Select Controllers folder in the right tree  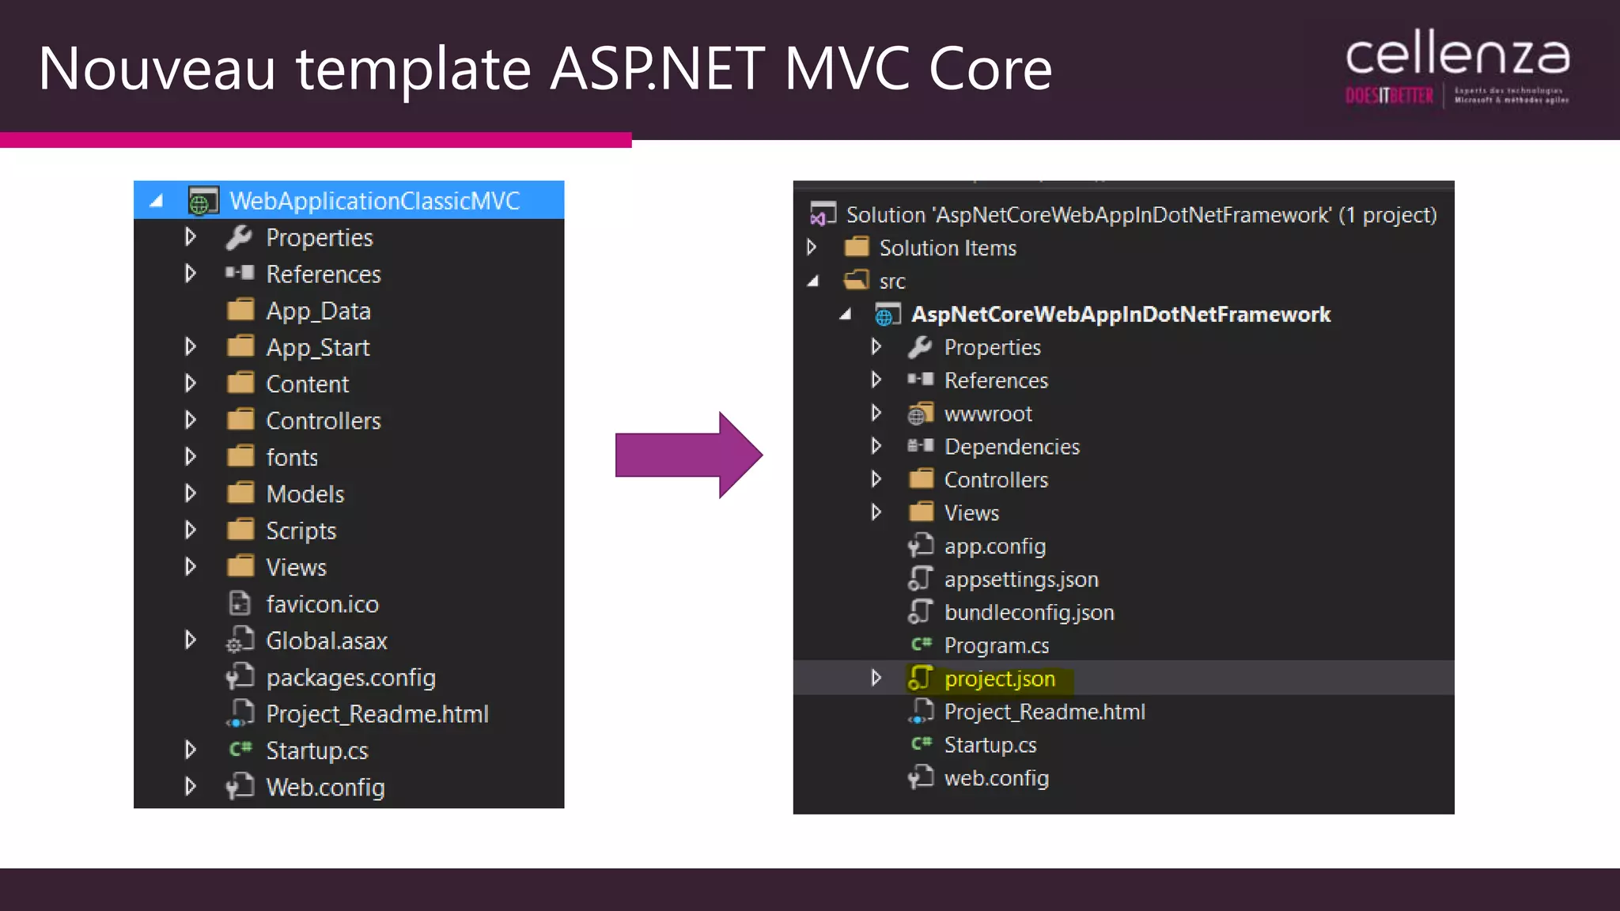click(996, 479)
